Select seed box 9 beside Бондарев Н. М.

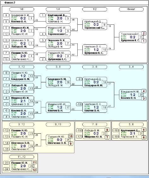pos(6,15)
